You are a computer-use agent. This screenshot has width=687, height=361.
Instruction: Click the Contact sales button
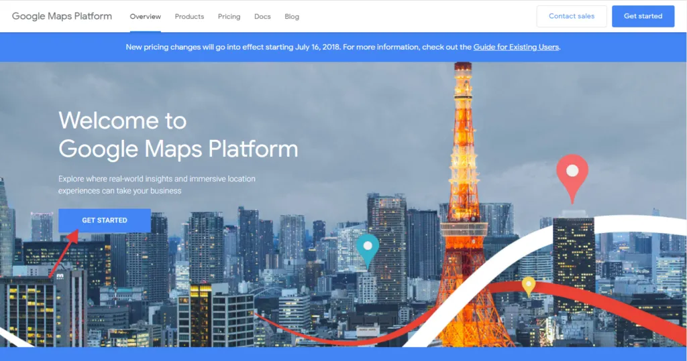(x=572, y=16)
